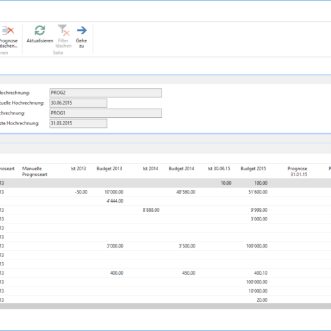Viewport: 331px width, 331px height.
Task: Select the 31.03.2015 date field
Action: (78, 123)
